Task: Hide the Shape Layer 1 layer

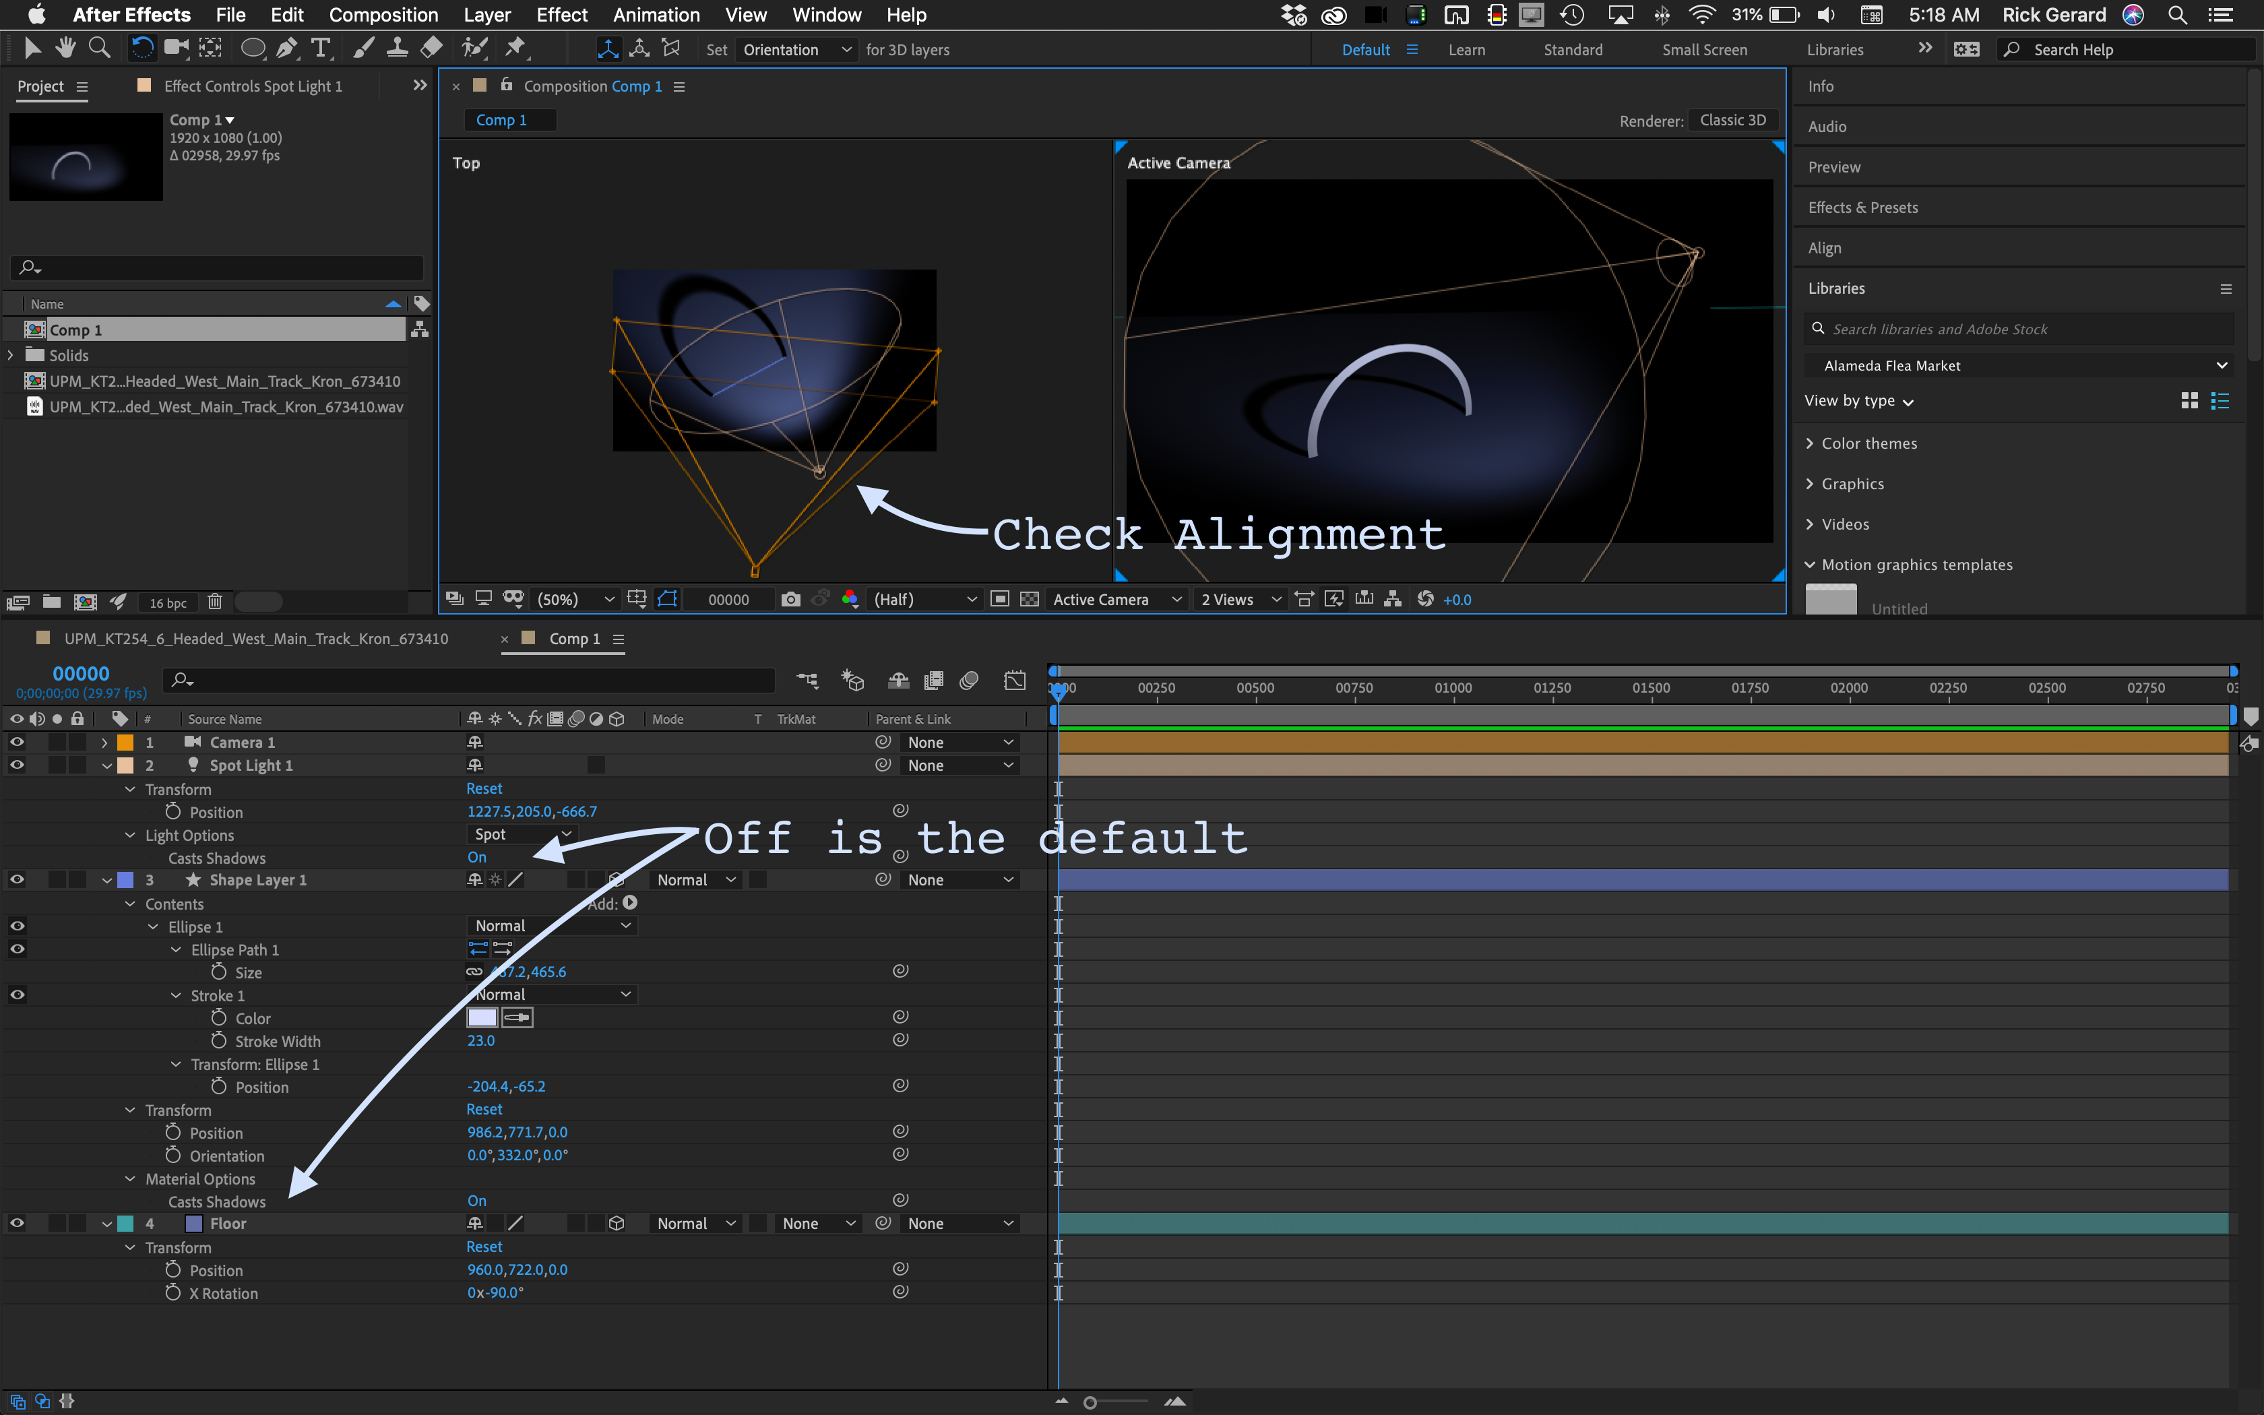Action: pos(17,880)
